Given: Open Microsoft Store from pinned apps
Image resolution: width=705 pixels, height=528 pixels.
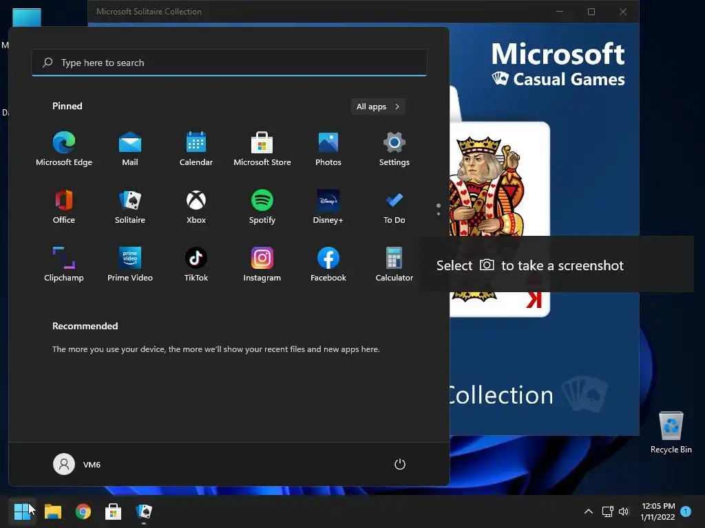Looking at the screenshot, I should tap(262, 148).
